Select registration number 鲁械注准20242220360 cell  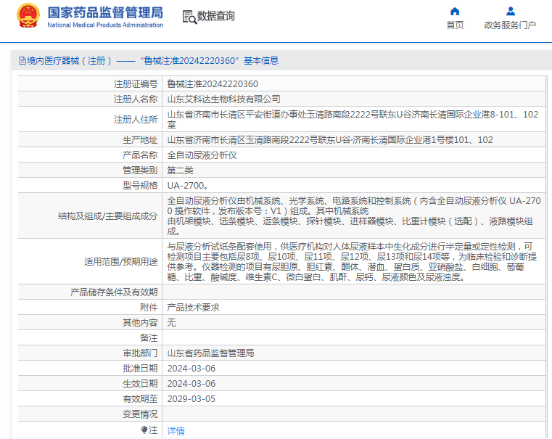(213, 83)
